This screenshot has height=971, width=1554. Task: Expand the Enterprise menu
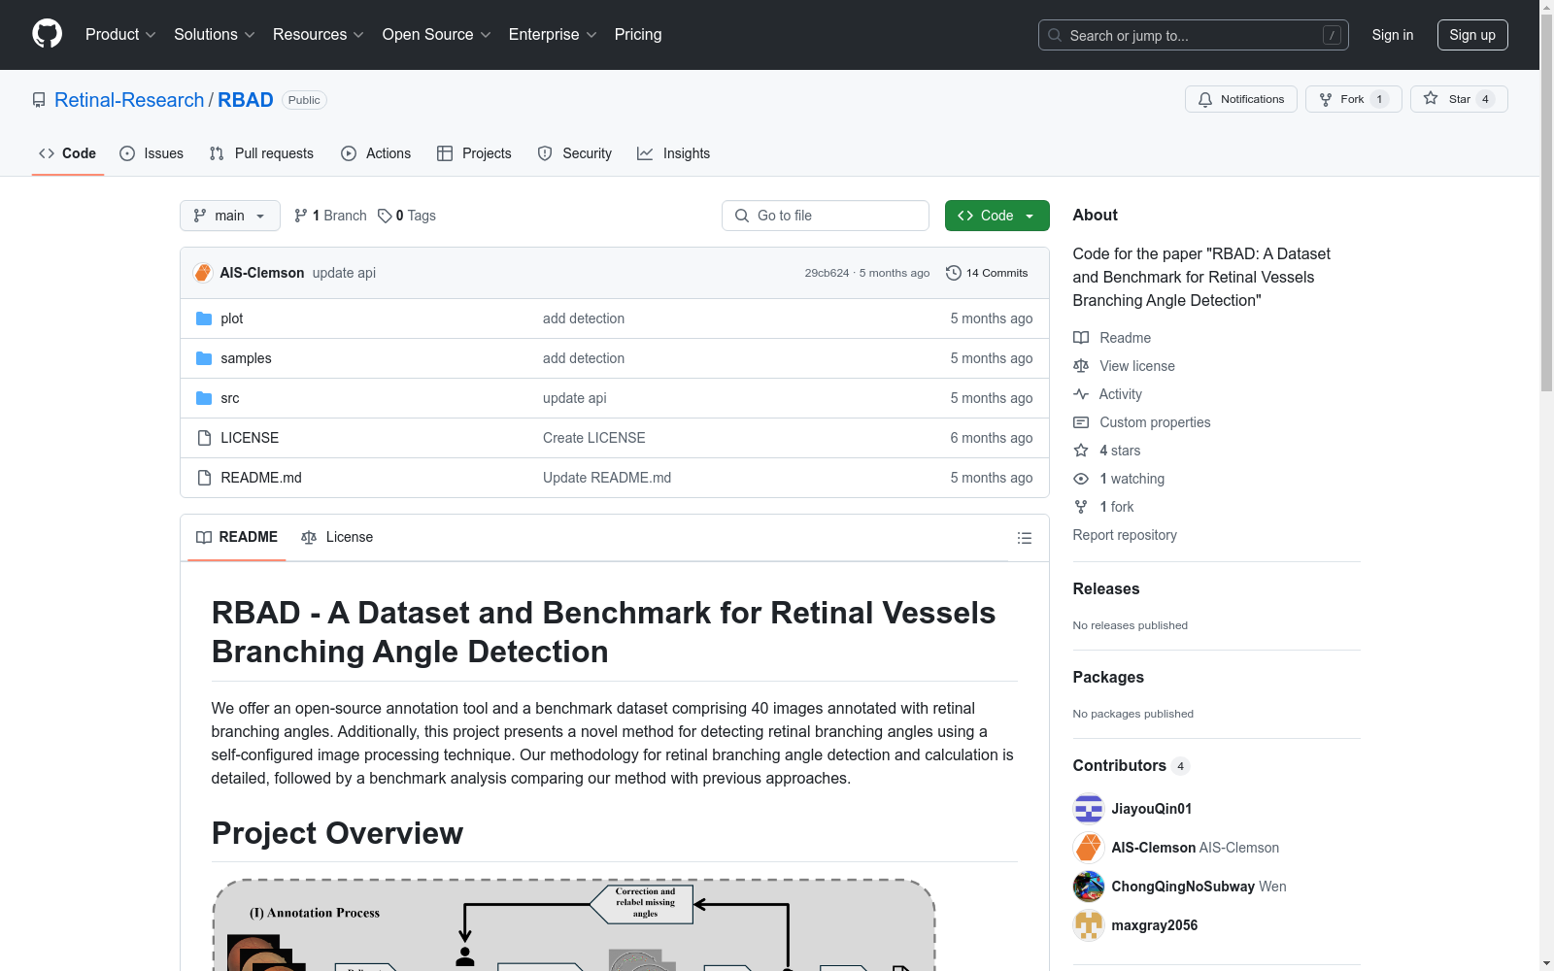[x=553, y=35]
